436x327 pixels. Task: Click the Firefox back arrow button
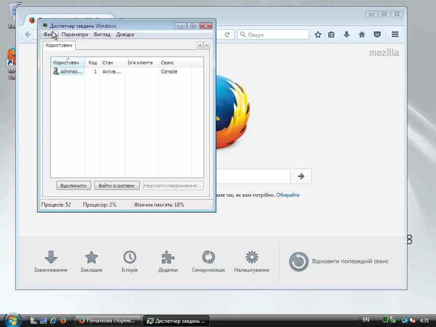(x=28, y=34)
